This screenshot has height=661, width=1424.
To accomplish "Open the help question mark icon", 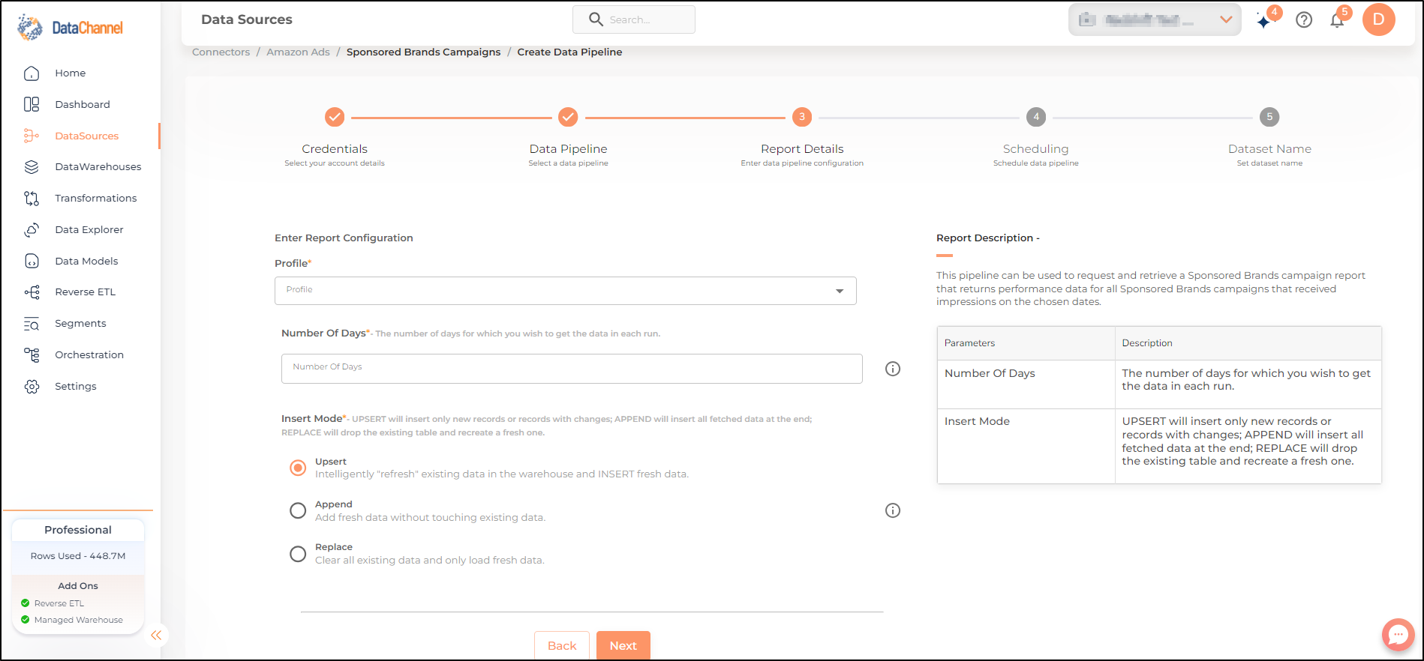I will click(1304, 20).
